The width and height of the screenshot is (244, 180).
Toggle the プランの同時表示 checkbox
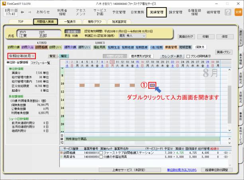188,56
